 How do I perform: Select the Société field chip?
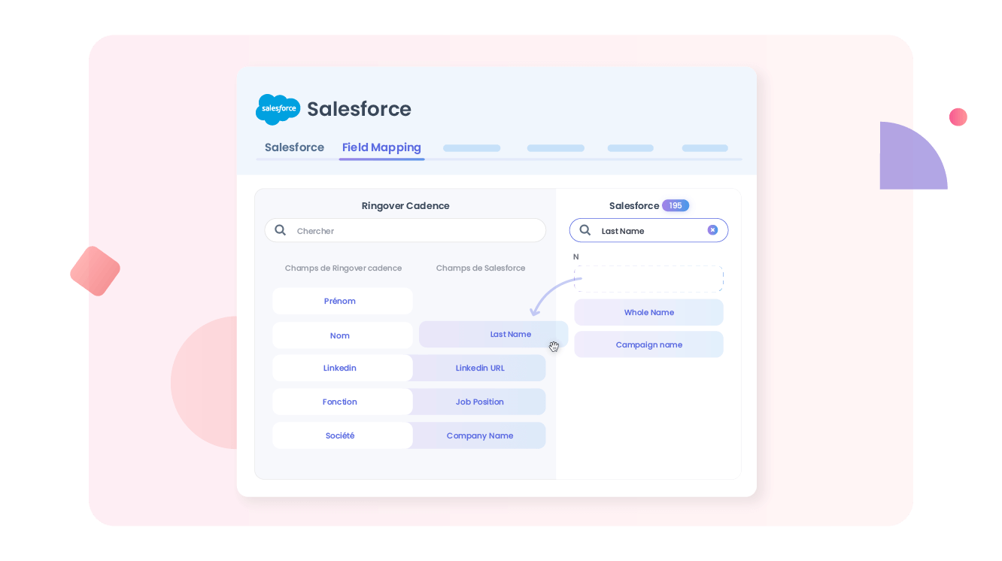click(x=340, y=435)
